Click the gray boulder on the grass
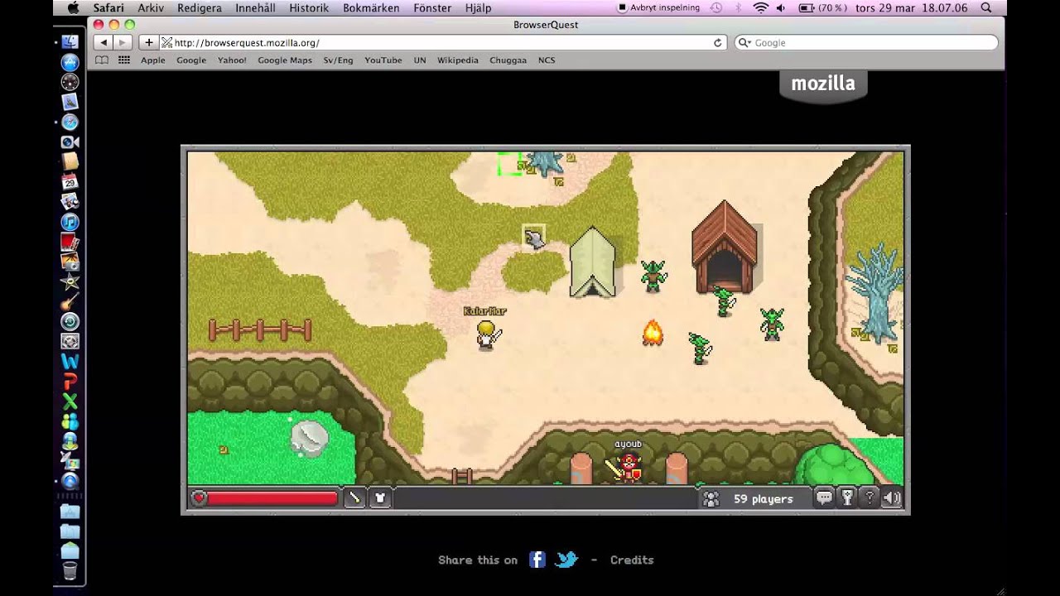Image resolution: width=1060 pixels, height=596 pixels. click(310, 438)
